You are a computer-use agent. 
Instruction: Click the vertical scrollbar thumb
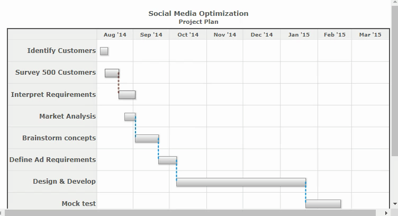pos(395,80)
